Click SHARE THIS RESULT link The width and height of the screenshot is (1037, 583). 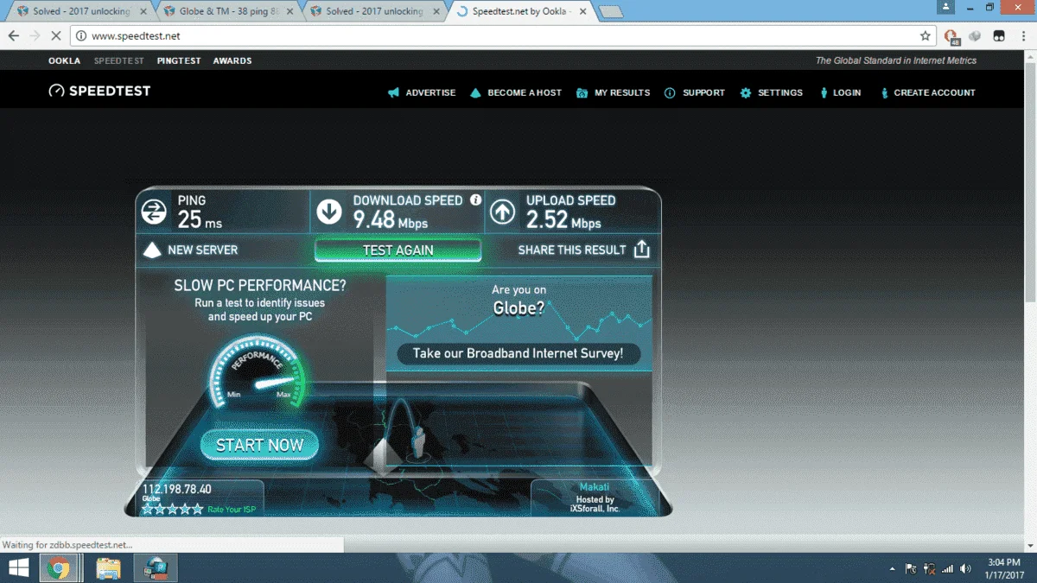(x=572, y=250)
